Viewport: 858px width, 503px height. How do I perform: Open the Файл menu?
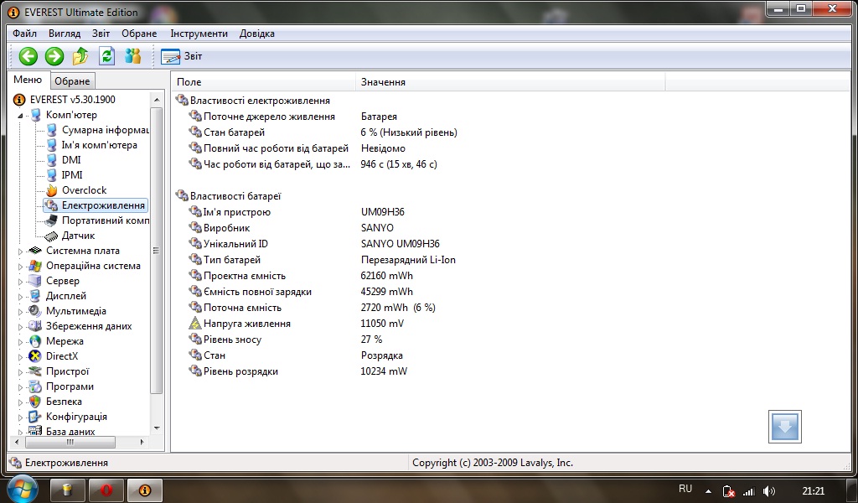point(24,34)
